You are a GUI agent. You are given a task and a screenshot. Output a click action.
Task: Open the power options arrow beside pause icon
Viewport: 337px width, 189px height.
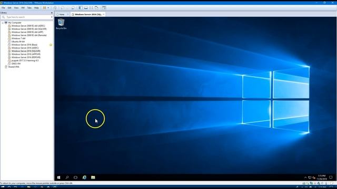tap(48, 8)
